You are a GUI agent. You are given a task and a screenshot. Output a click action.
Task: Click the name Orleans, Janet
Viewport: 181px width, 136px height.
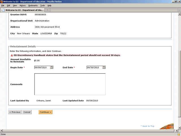click(x=44, y=101)
